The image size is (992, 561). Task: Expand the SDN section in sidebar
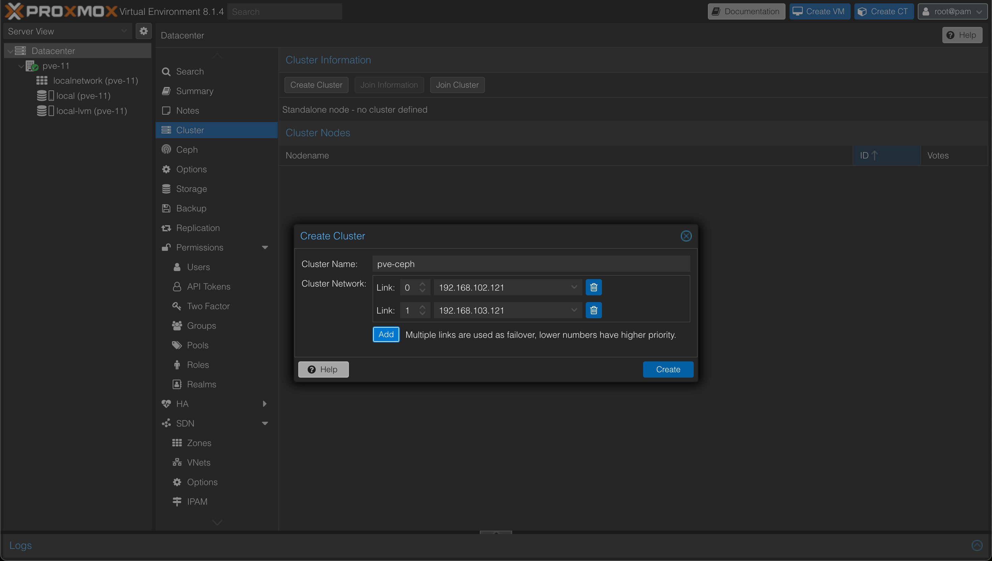coord(265,423)
